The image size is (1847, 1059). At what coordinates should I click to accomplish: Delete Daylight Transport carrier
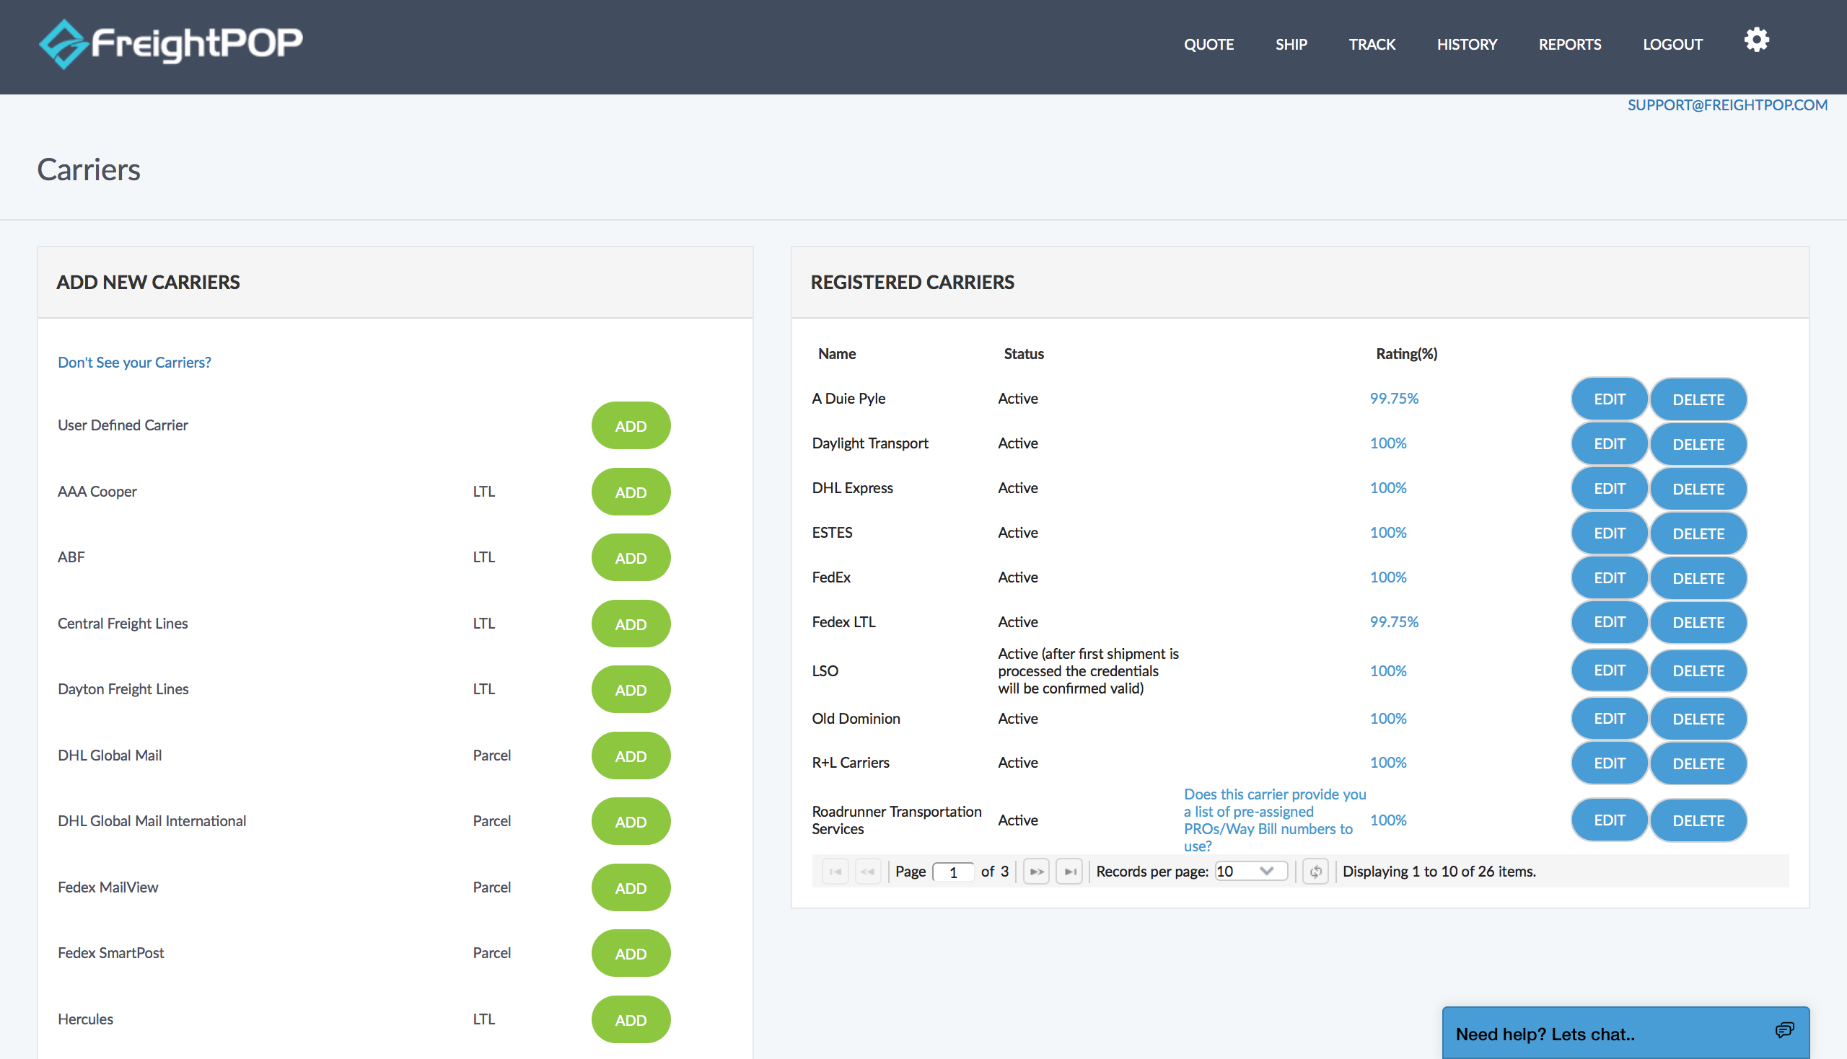(1698, 443)
